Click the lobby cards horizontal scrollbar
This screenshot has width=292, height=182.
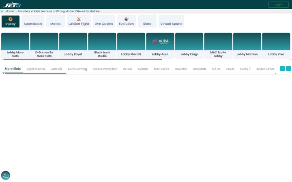(x=83, y=59)
